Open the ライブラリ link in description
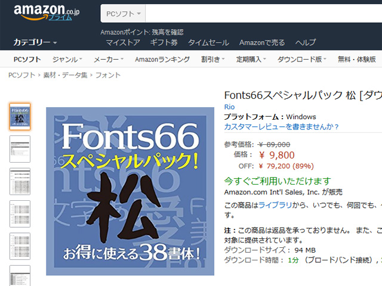The width and height of the screenshot is (382, 286). 275,205
